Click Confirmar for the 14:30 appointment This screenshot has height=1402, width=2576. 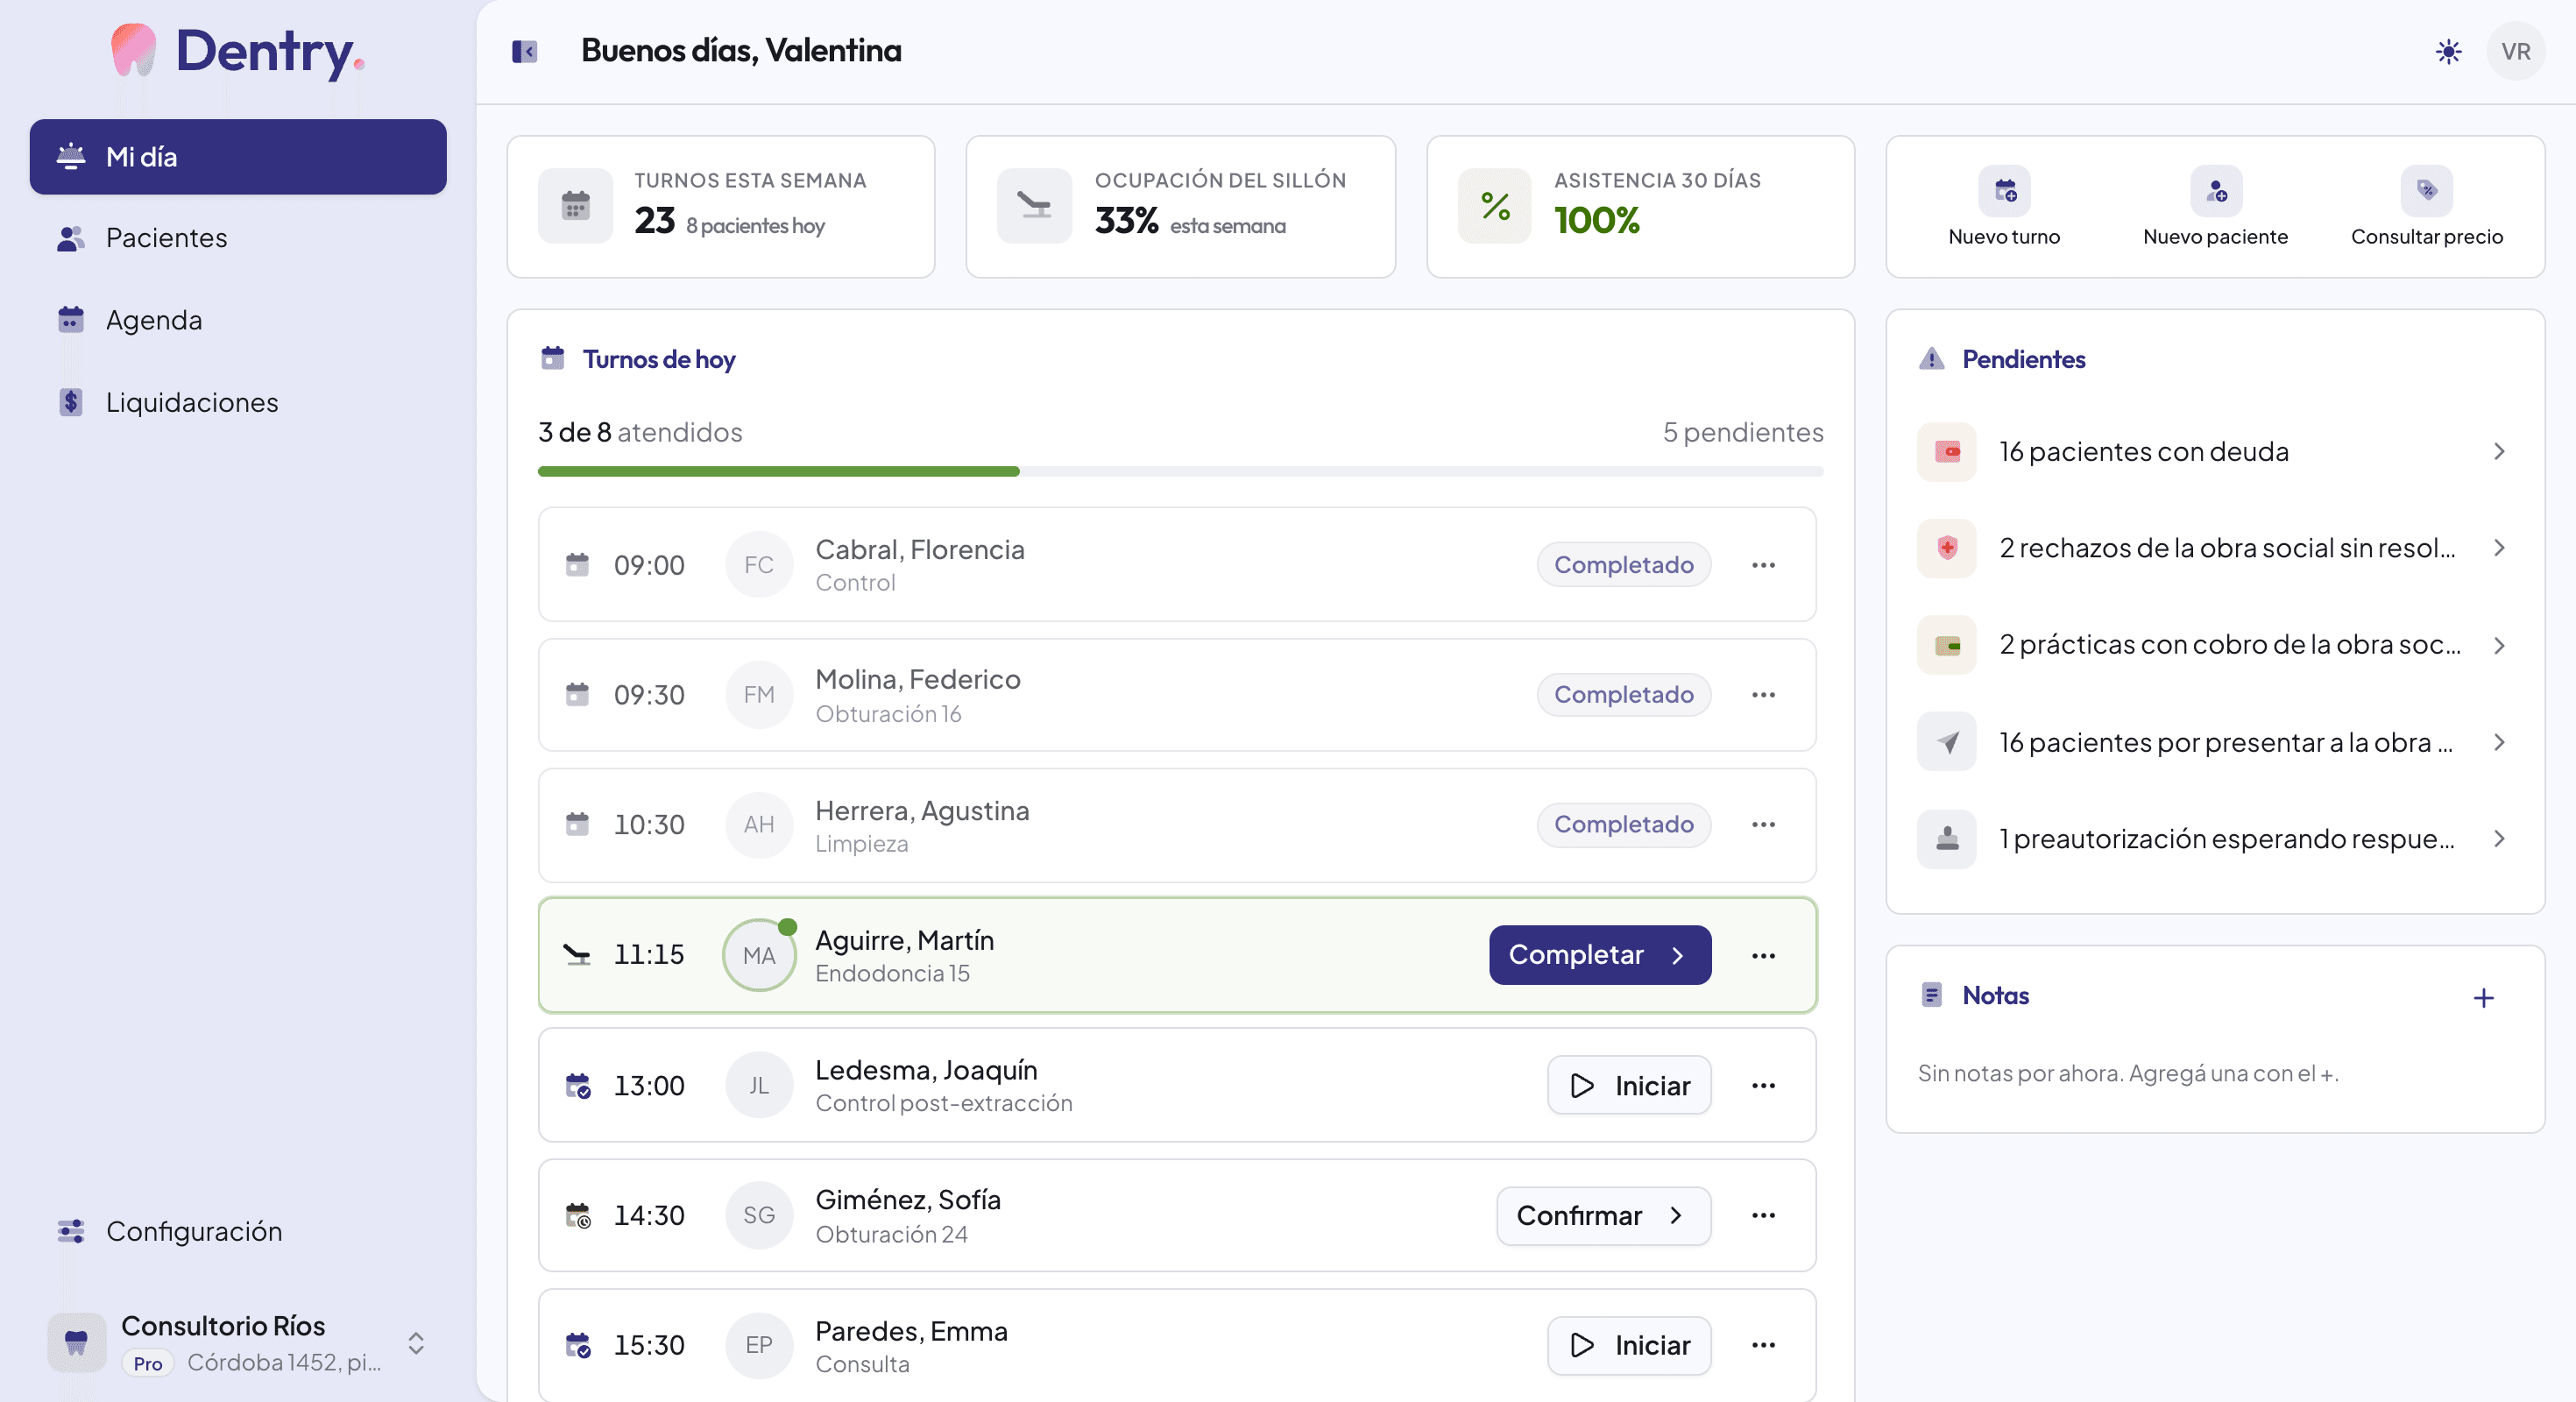(x=1603, y=1215)
